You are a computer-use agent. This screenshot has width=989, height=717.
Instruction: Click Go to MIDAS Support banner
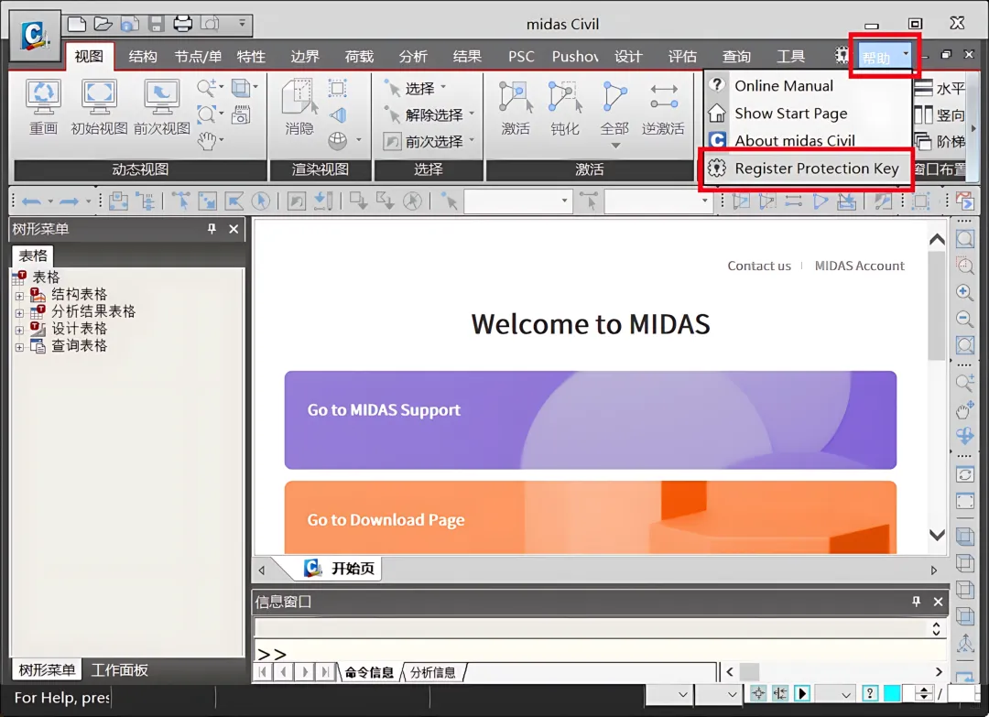click(591, 420)
